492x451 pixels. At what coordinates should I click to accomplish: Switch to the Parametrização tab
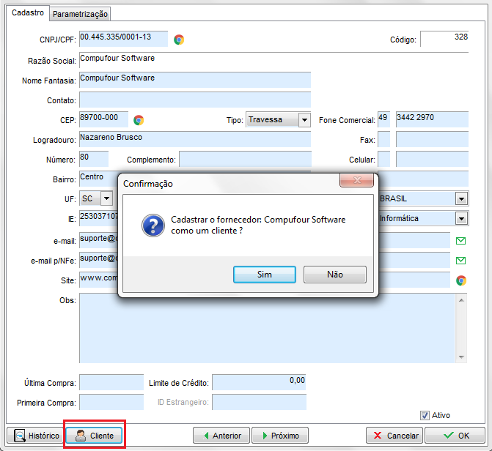click(x=81, y=14)
